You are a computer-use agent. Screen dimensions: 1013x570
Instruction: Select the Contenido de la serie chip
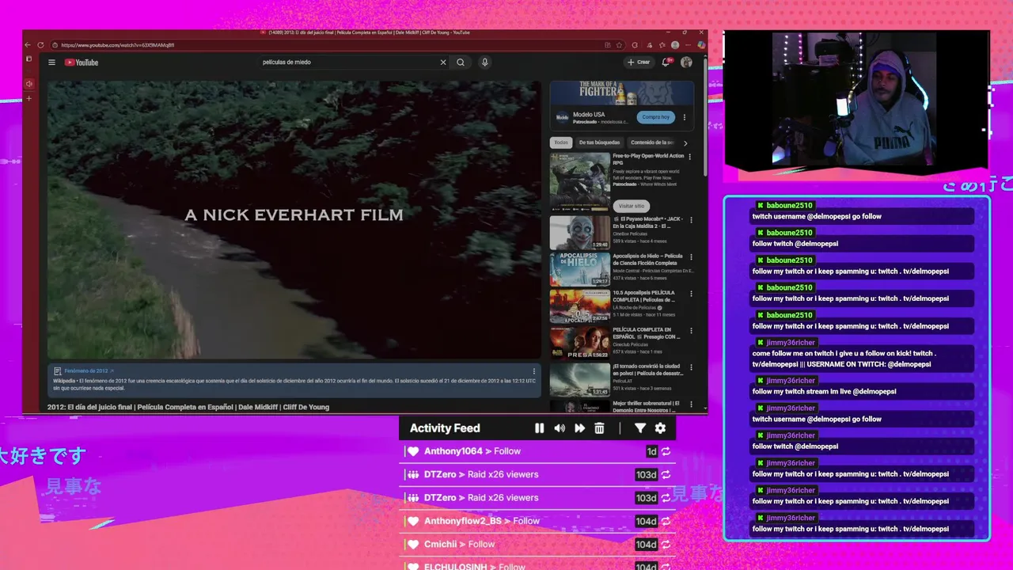click(652, 142)
